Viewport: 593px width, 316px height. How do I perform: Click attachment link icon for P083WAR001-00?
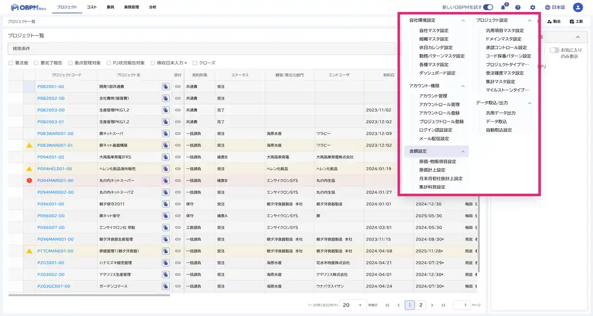(178, 134)
